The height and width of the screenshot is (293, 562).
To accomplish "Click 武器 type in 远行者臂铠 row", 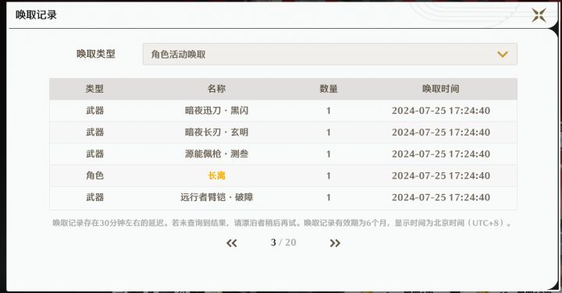I will pyautogui.click(x=94, y=197).
